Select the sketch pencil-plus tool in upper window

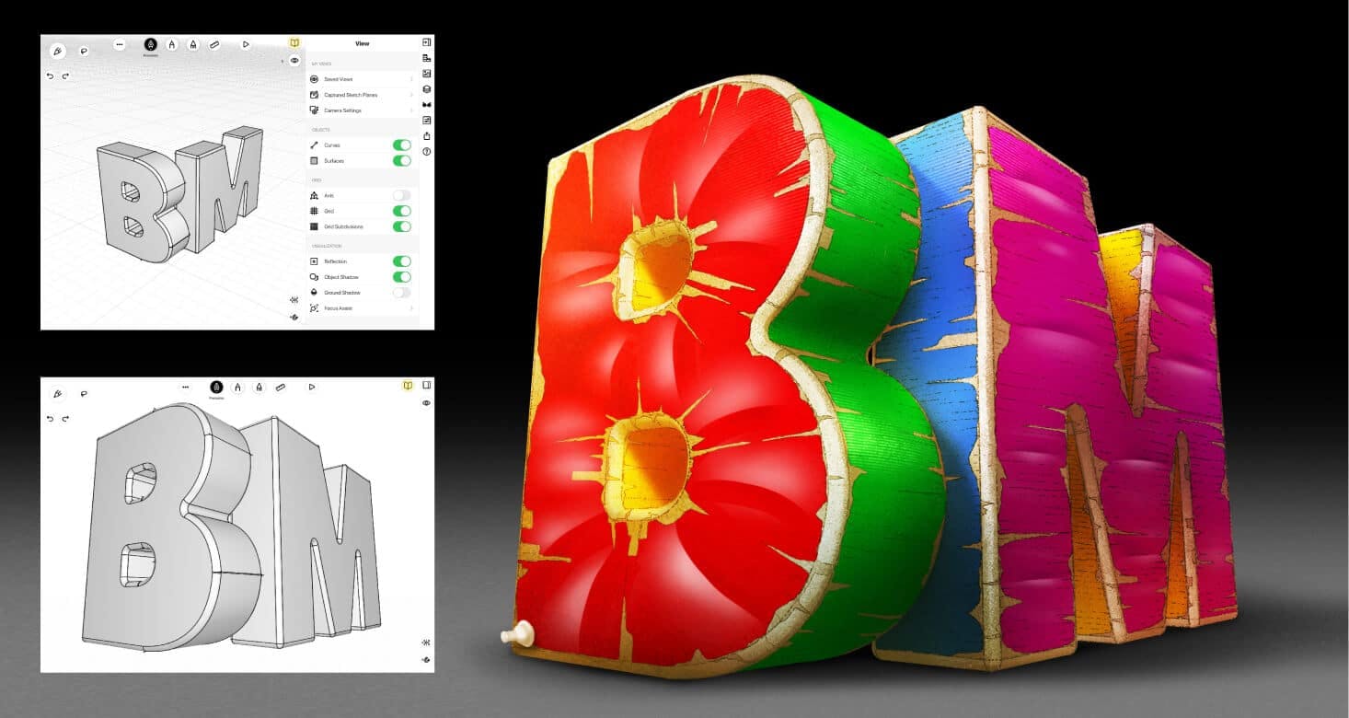click(x=57, y=51)
